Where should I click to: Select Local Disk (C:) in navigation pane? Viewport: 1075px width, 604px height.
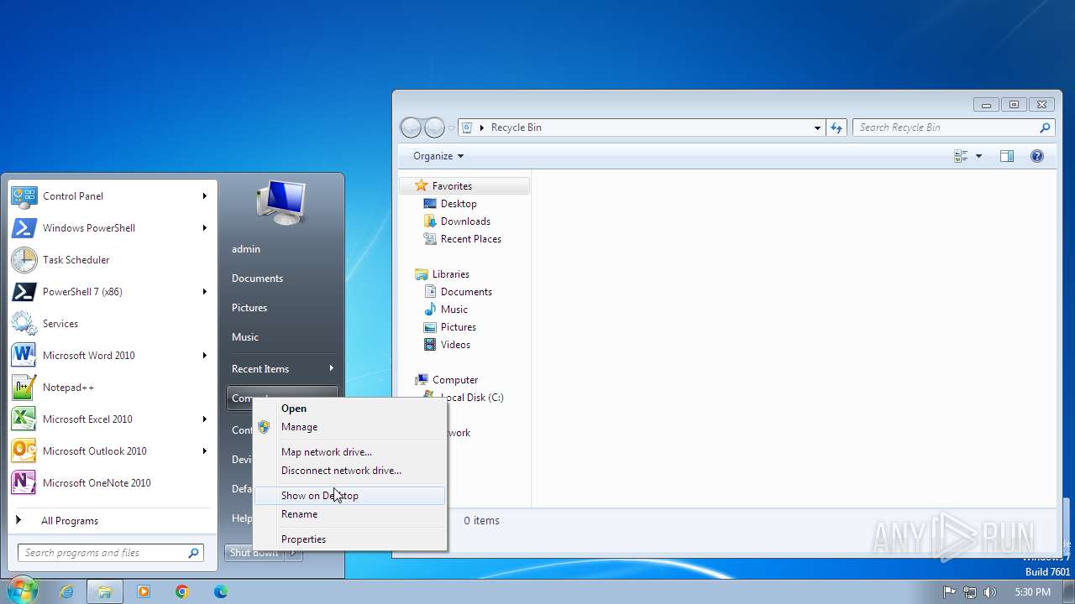pyautogui.click(x=472, y=398)
